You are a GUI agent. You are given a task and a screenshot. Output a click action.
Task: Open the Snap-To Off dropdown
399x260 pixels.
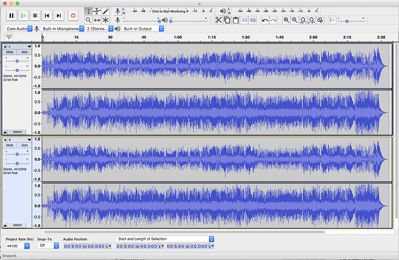(48, 246)
